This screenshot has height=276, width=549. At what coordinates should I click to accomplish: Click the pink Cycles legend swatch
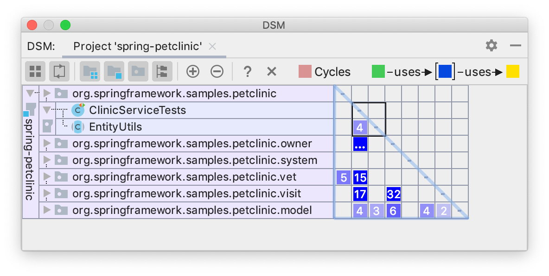tap(305, 72)
